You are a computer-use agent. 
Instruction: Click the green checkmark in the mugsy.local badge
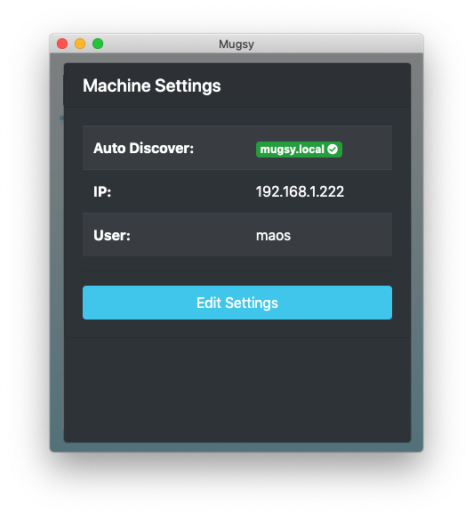tap(333, 150)
